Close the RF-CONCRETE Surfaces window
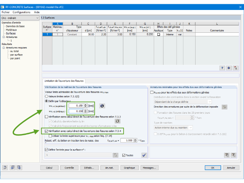Image resolution: width=244 pixels, height=183 pixels. tap(240, 7)
